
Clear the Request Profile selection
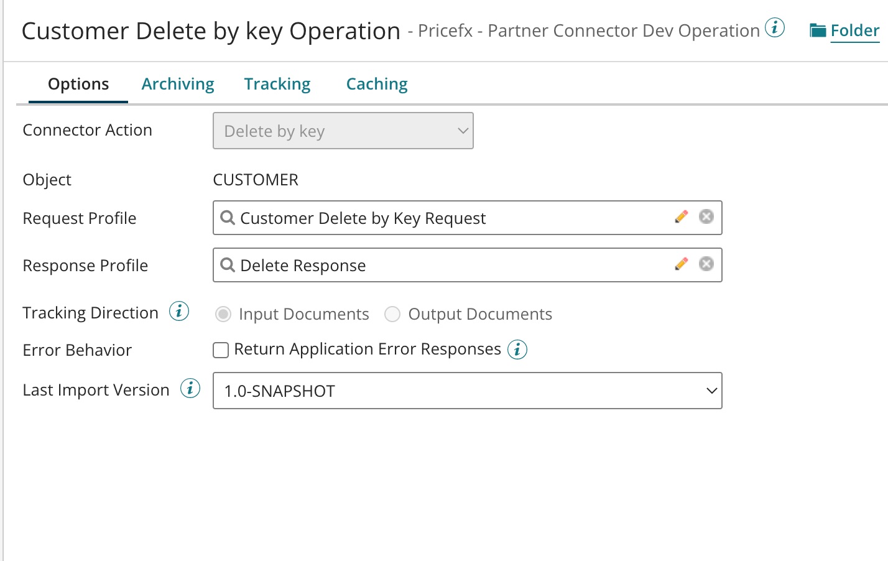point(706,216)
